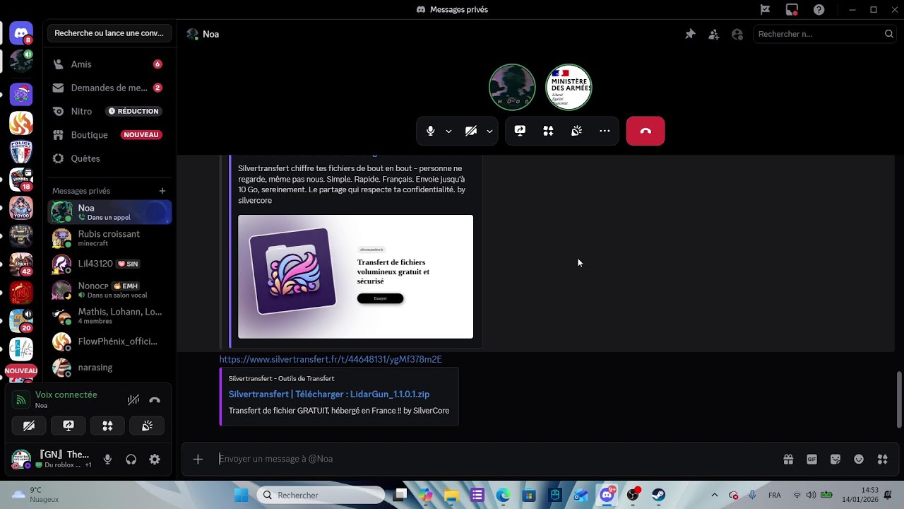Open Télécharger LidarGun_1.1.0.1.zip embed title
This screenshot has width=904, height=509.
pyautogui.click(x=329, y=394)
